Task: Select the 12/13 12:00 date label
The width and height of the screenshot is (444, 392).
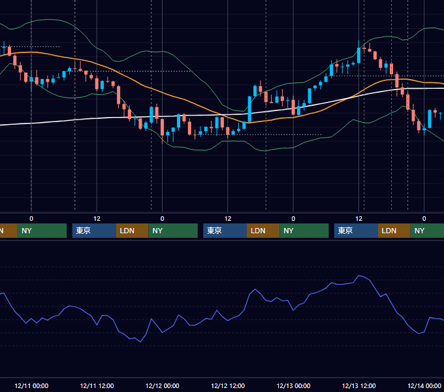Action: click(x=358, y=385)
